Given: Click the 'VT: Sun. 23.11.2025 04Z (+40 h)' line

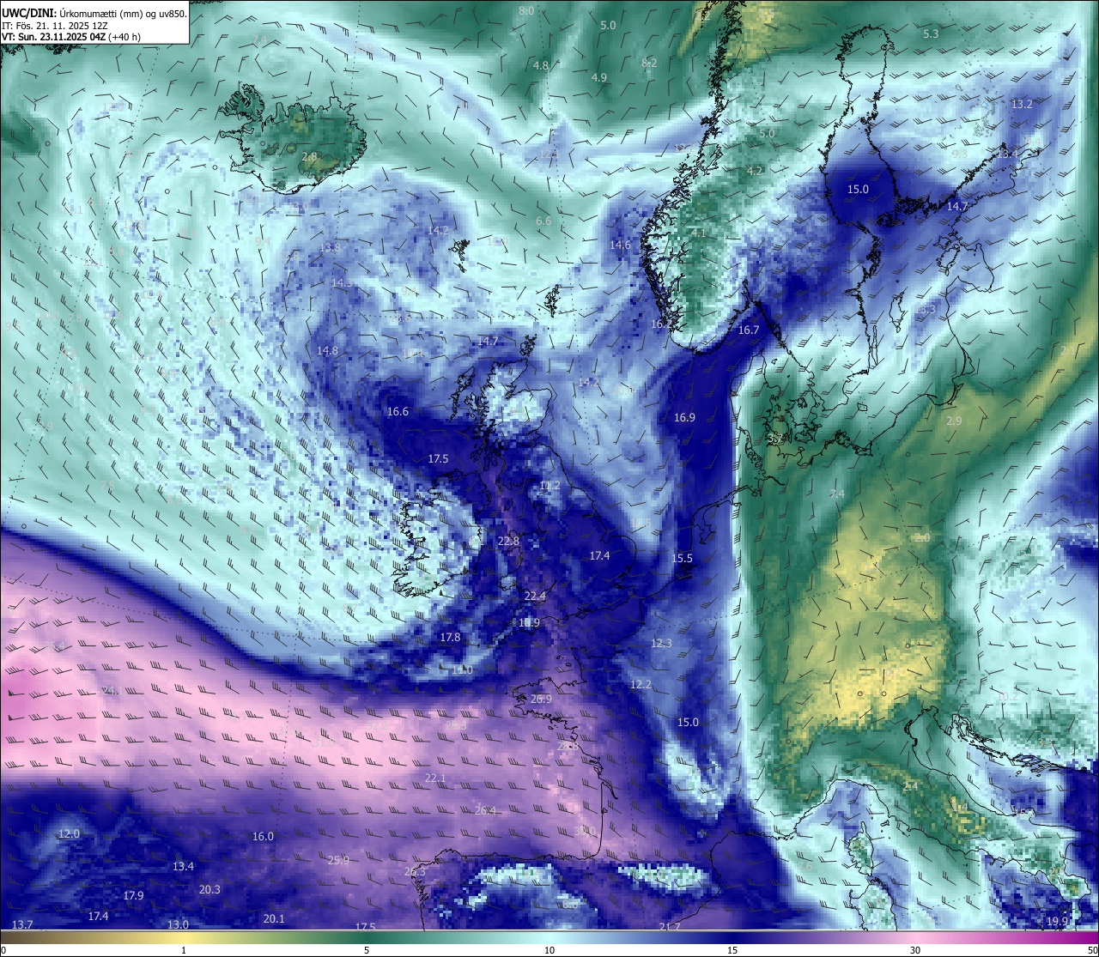Looking at the screenshot, I should click(x=71, y=37).
